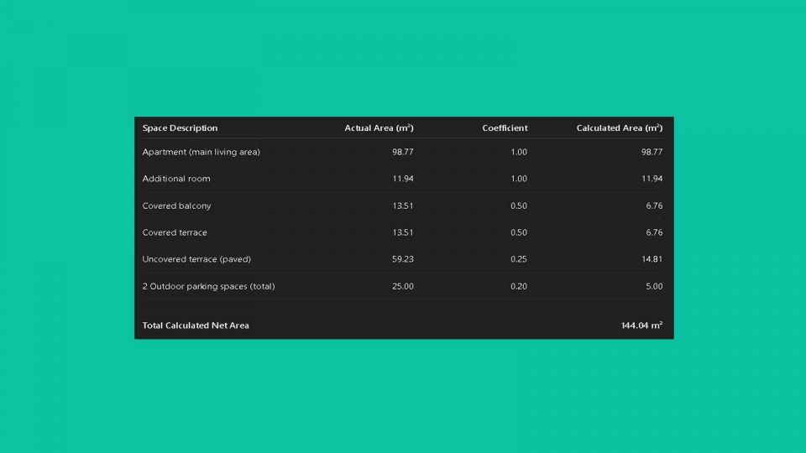Click the Calculated Area (m²) column header

619,128
